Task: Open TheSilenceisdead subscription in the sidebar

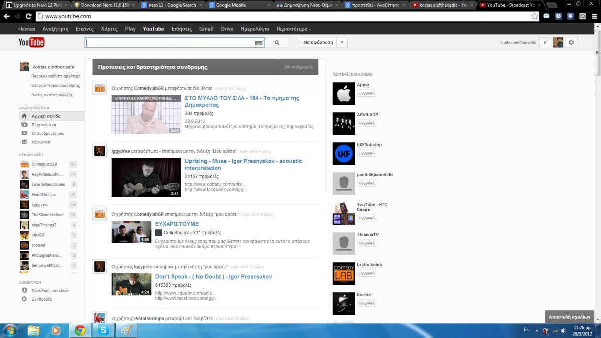Action: coord(48,215)
